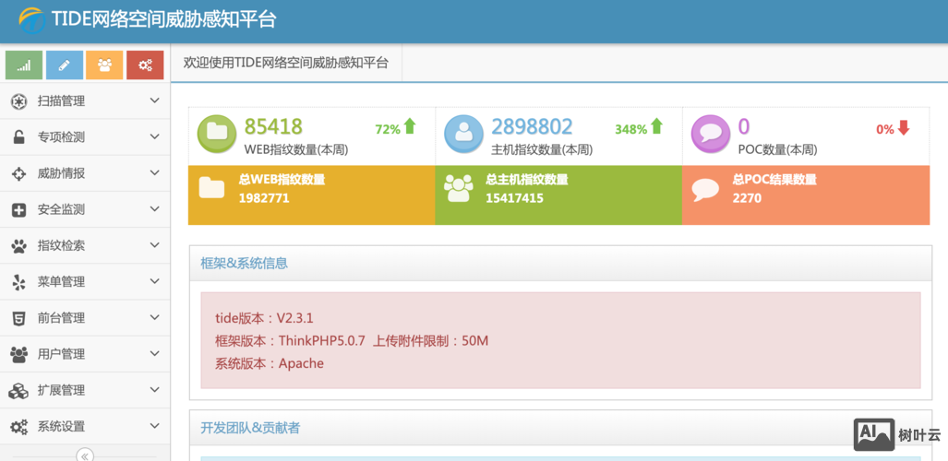Click the tide版本：V2.3.1 line
Viewport: 948px width, 461px height.
(264, 318)
